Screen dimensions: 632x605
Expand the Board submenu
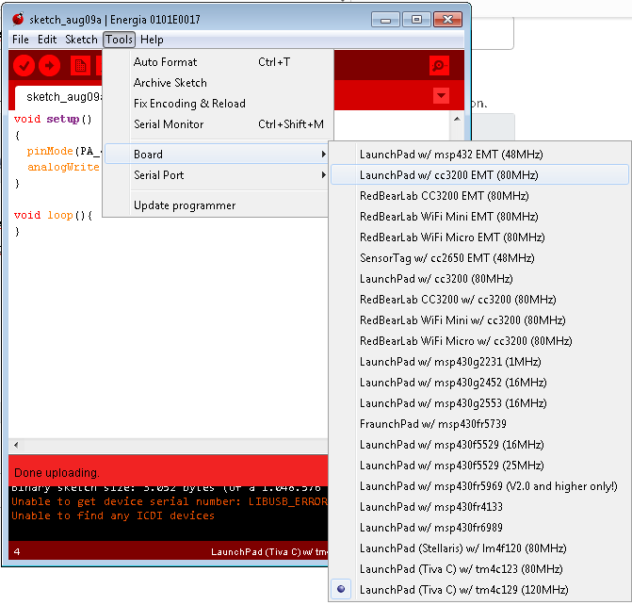click(x=217, y=154)
